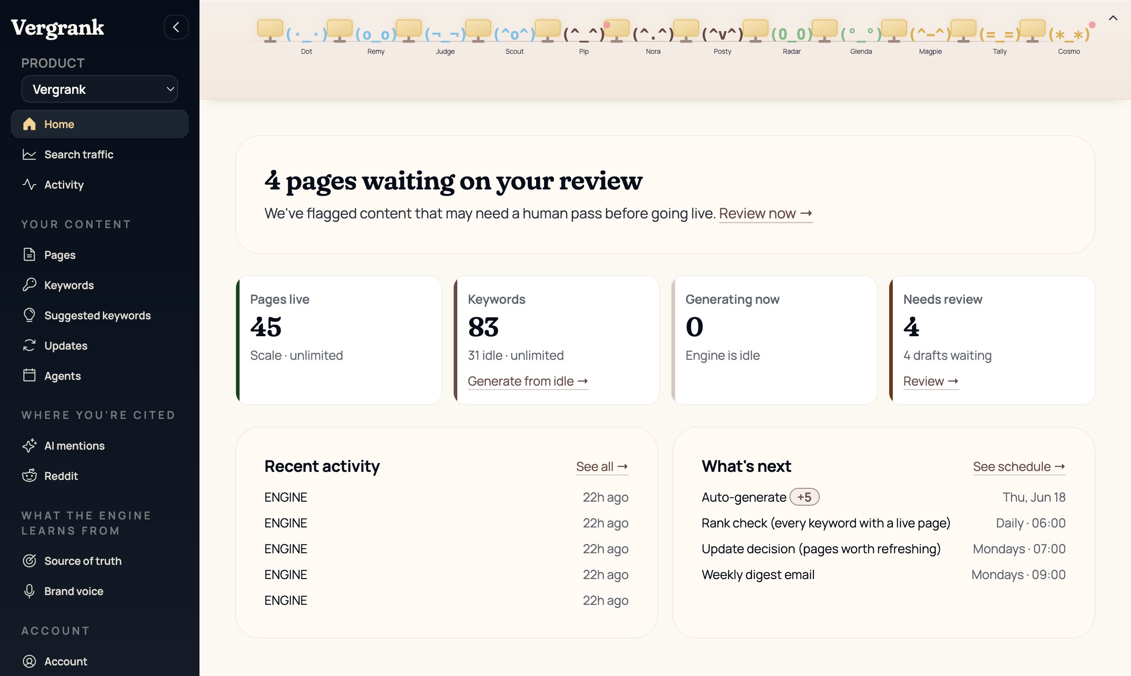1131x676 pixels.
Task: Select the Pip agent avatar
Action: [x=584, y=34]
